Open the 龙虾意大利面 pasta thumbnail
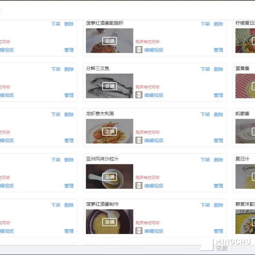255x255 pixels. coord(110,131)
